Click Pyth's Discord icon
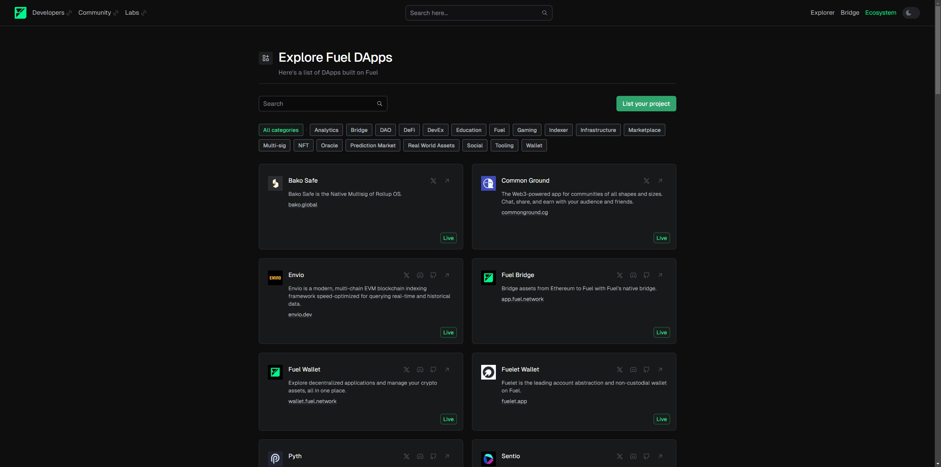 coord(420,456)
